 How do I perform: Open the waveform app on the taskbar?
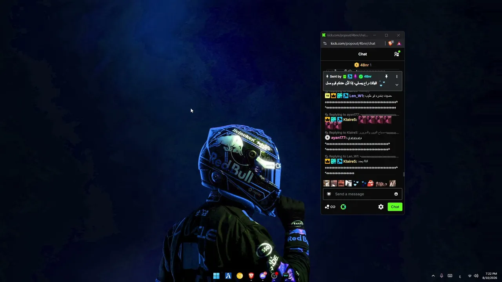(x=286, y=276)
